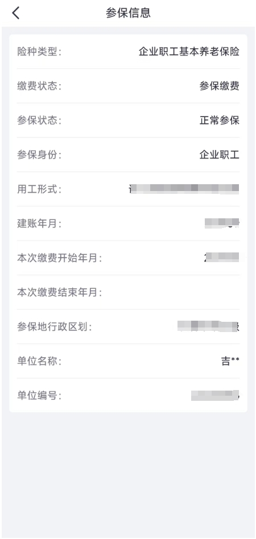
Task: Click the blurred 单位编号 value
Action: click(x=215, y=395)
